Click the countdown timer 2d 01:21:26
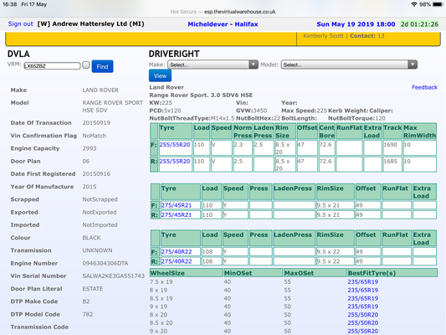 pos(419,24)
